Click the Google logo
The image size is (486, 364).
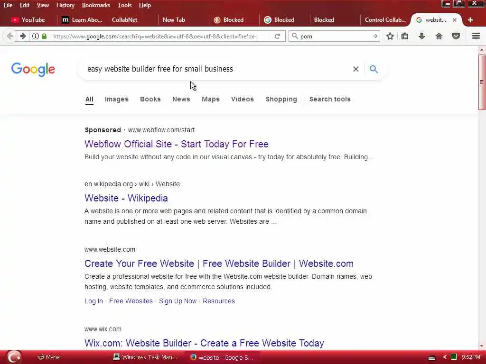tap(33, 69)
